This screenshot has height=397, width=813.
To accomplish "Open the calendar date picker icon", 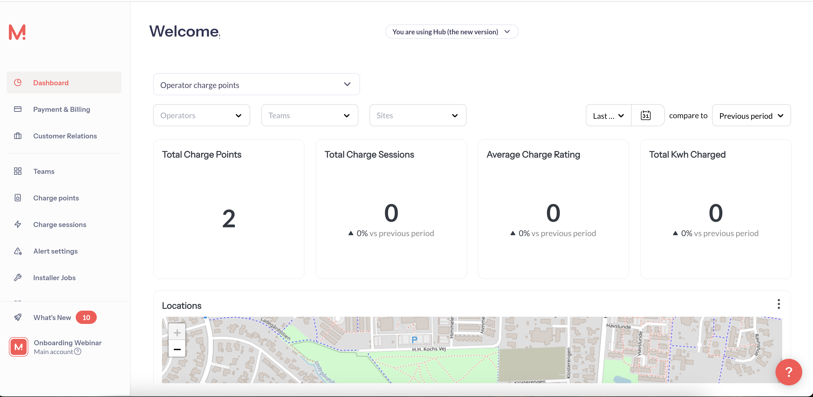I will pos(645,116).
